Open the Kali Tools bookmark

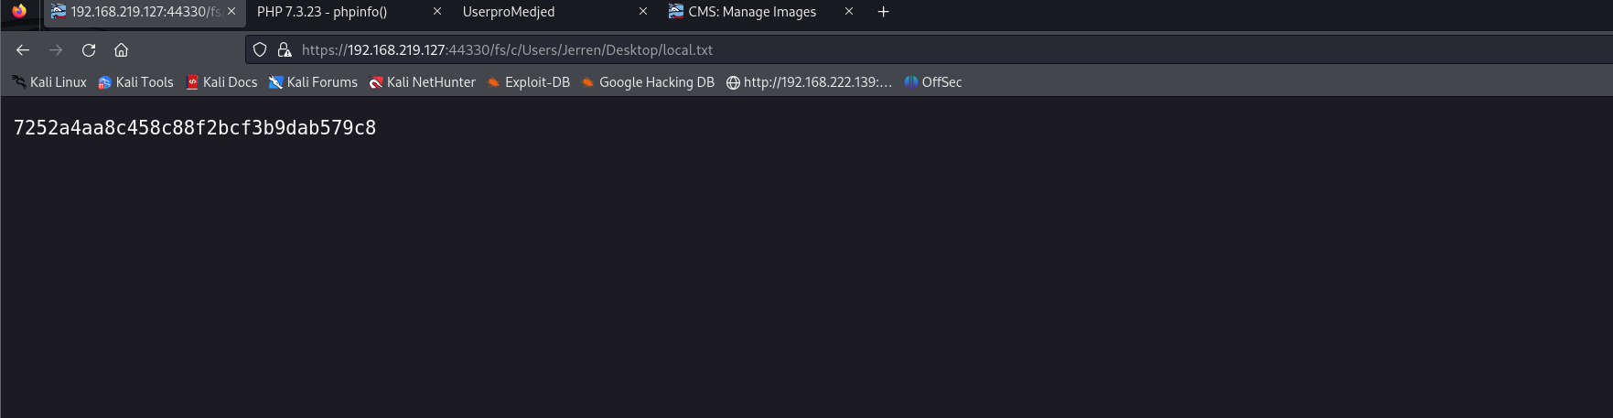135,82
